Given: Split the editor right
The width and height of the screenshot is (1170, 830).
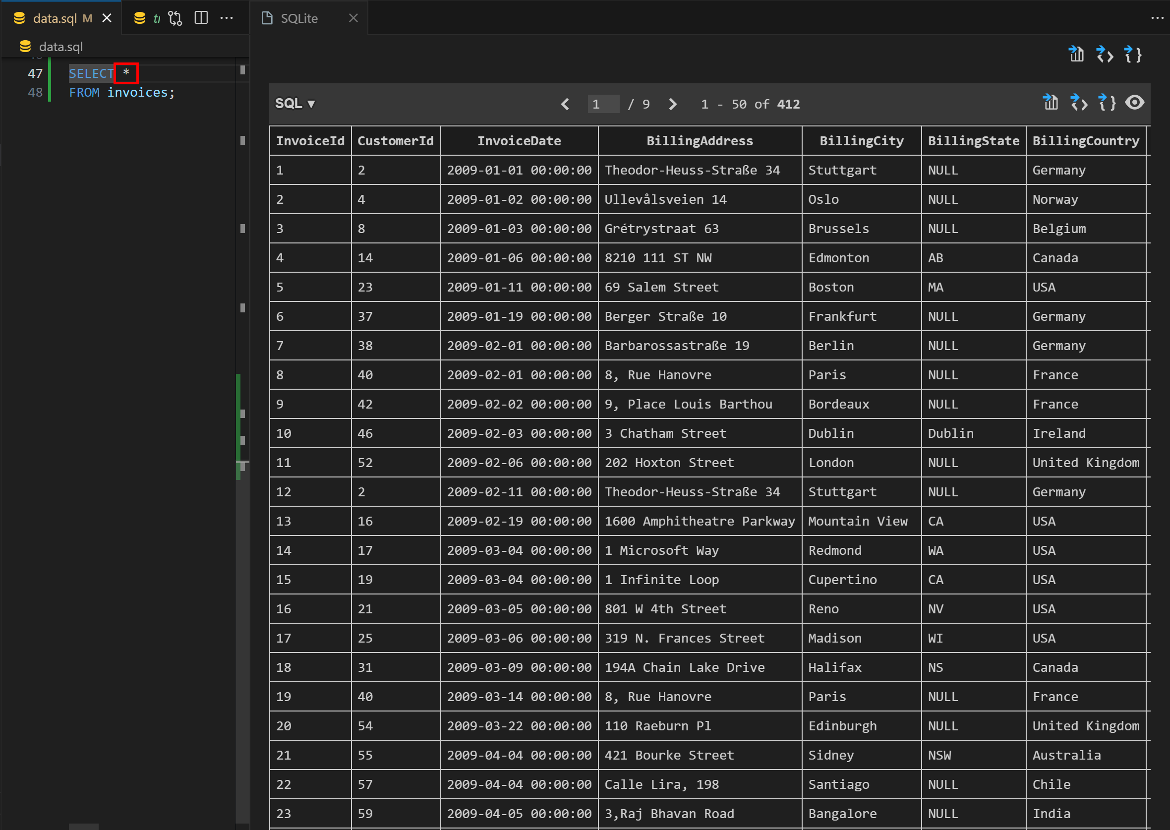Looking at the screenshot, I should coord(201,18).
